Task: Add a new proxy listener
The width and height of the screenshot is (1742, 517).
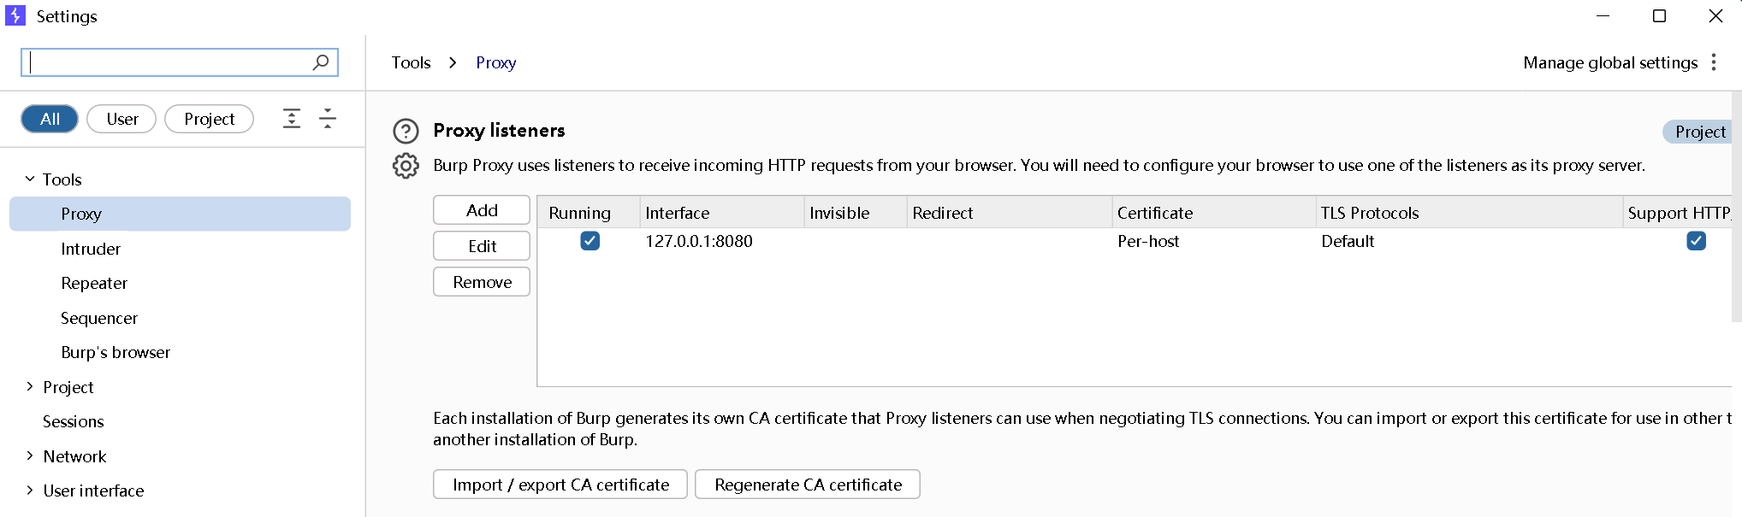Action: pyautogui.click(x=482, y=210)
